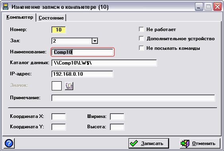This screenshot has height=151, width=224.
Task: Click the empty Примечание field
Action: pyautogui.click(x=133, y=98)
